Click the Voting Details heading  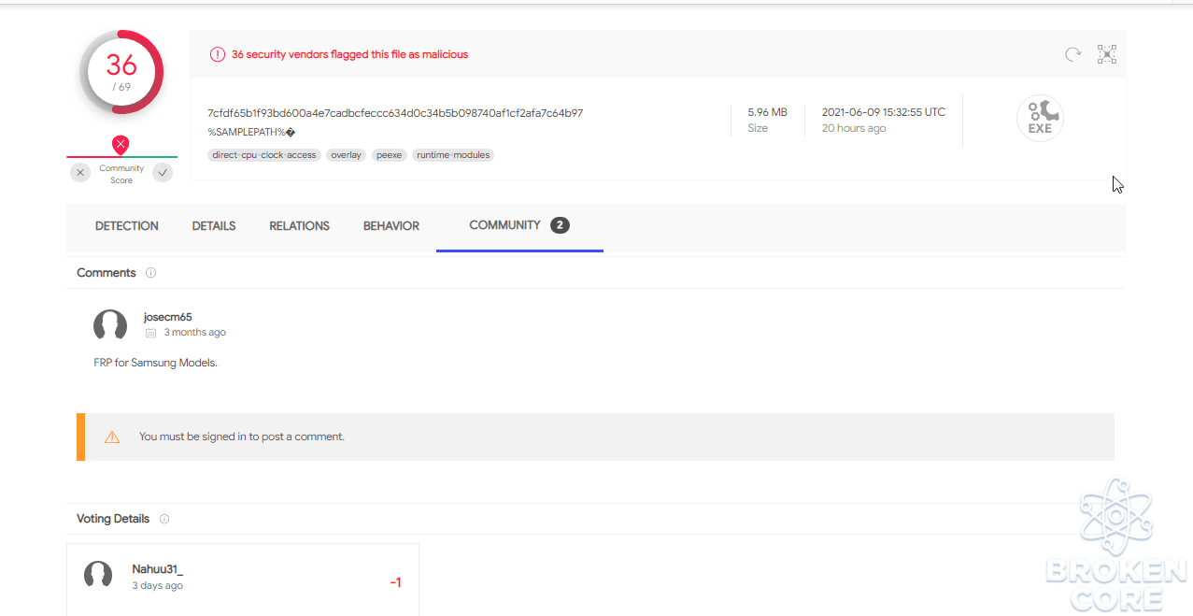(113, 519)
